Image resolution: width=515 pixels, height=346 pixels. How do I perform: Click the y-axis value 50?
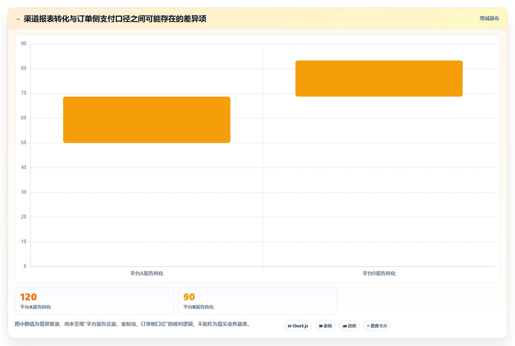tap(24, 143)
